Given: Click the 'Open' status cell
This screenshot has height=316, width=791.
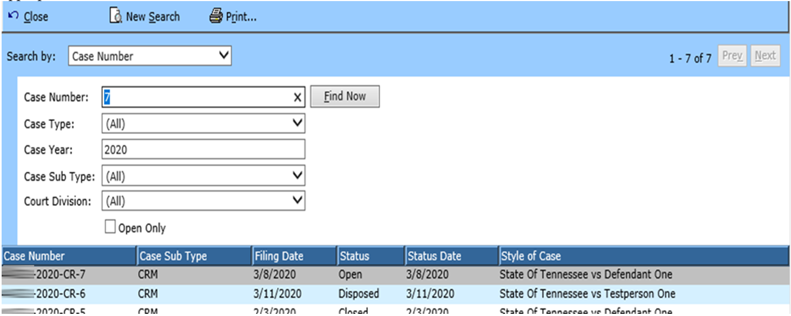Looking at the screenshot, I should click(x=350, y=275).
